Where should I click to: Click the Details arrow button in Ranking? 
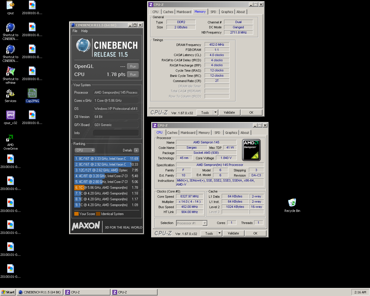[136, 150]
